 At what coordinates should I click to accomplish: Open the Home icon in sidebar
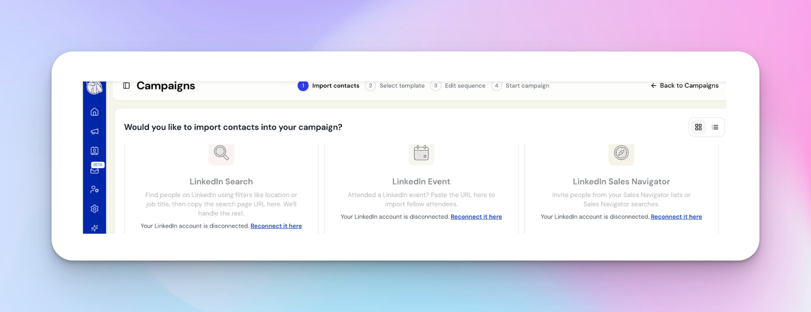pyautogui.click(x=95, y=112)
